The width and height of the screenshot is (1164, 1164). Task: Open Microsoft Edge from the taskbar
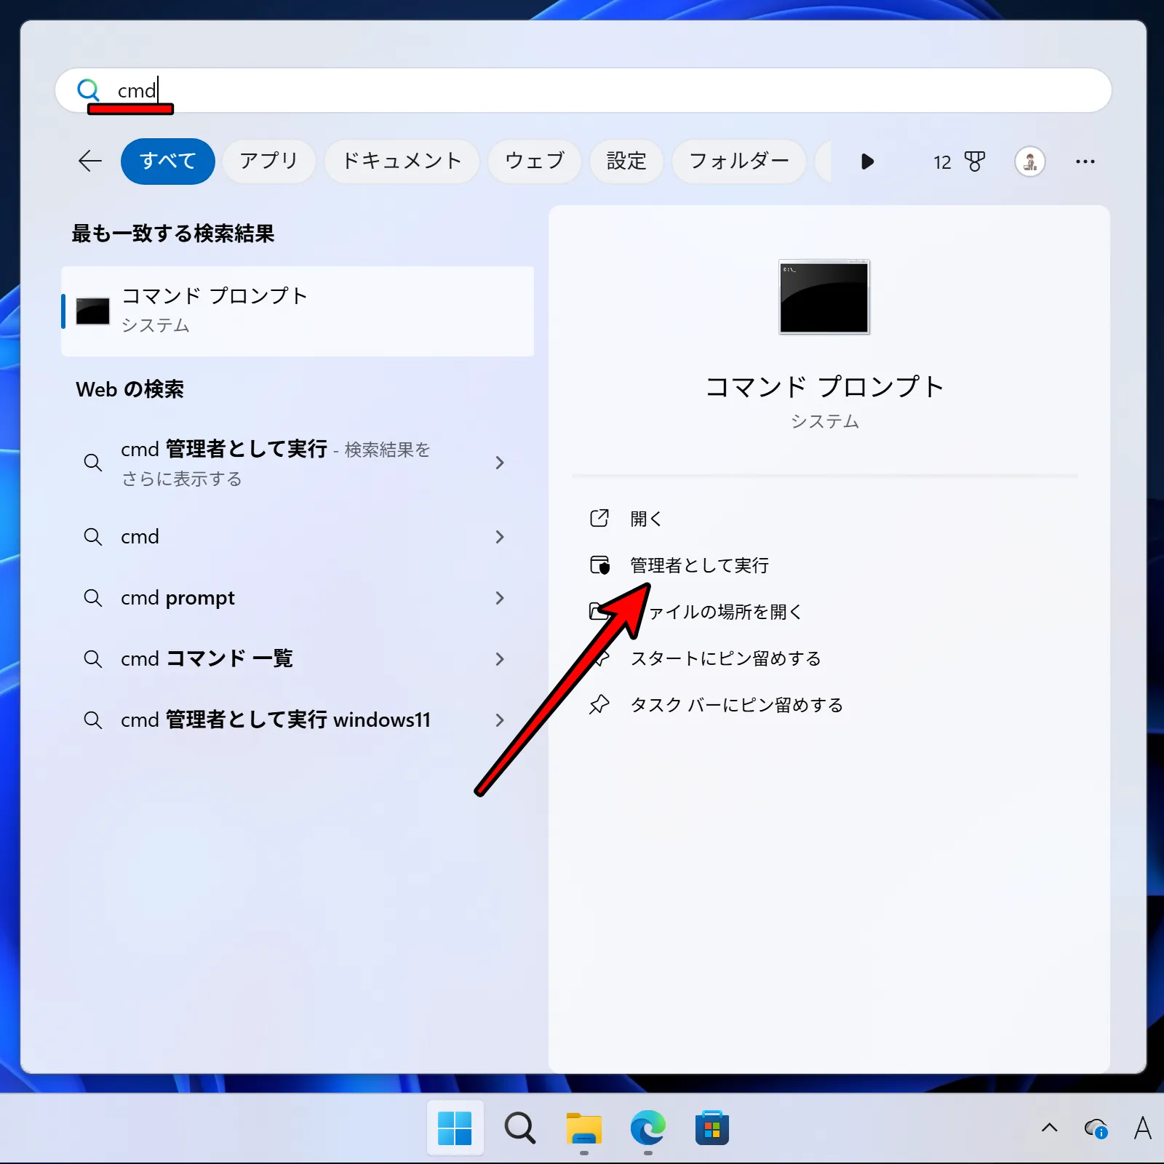[647, 1128]
